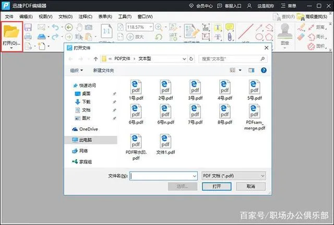Click the 放大 zoom plus button
The image size is (334, 225).
click(x=135, y=37)
